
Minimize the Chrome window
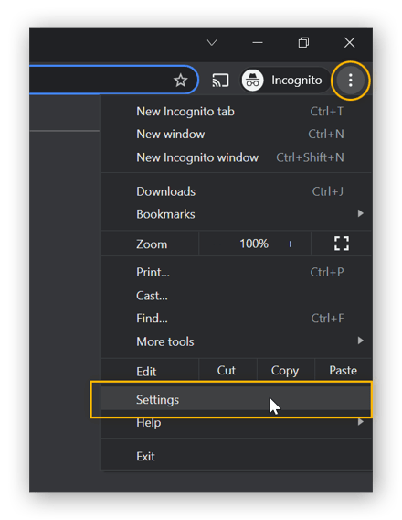258,43
